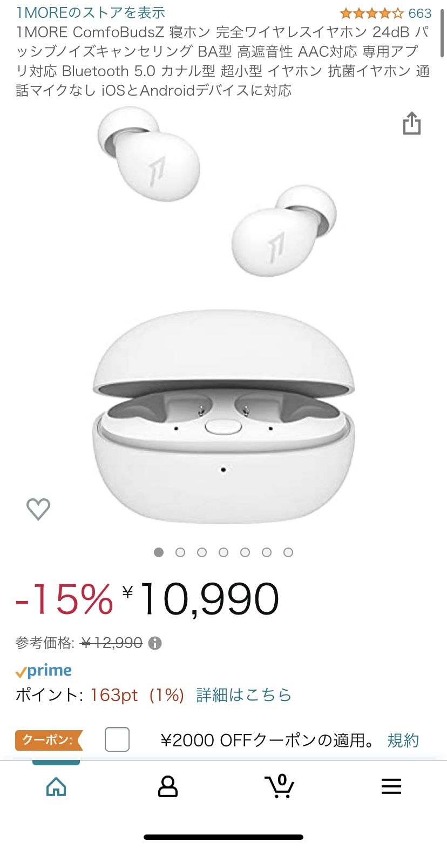
Task: Tap the share icon above product image
Action: pyautogui.click(x=412, y=123)
